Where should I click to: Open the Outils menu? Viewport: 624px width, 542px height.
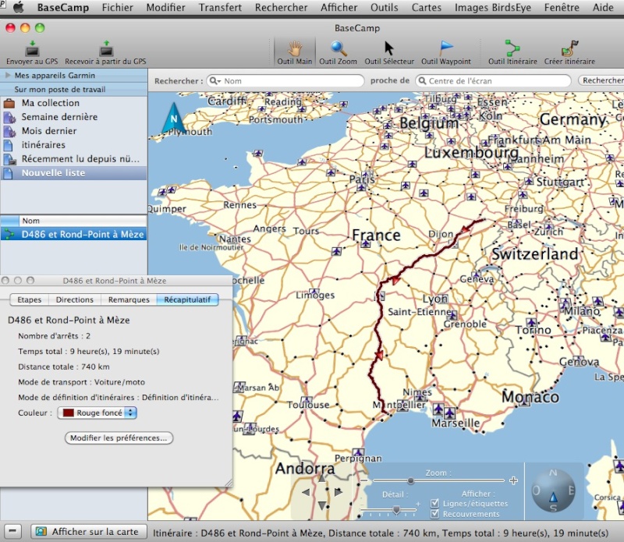coord(384,7)
